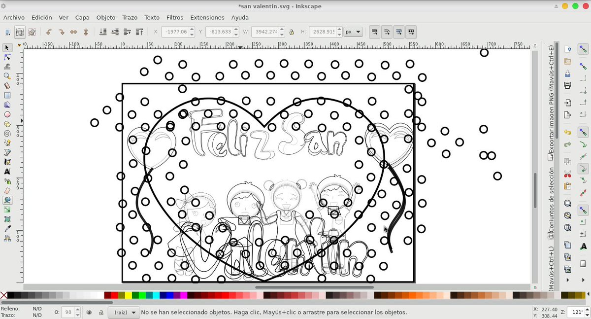Increase the W width stepper
Image resolution: width=591 pixels, height=319 pixels.
[282, 29]
